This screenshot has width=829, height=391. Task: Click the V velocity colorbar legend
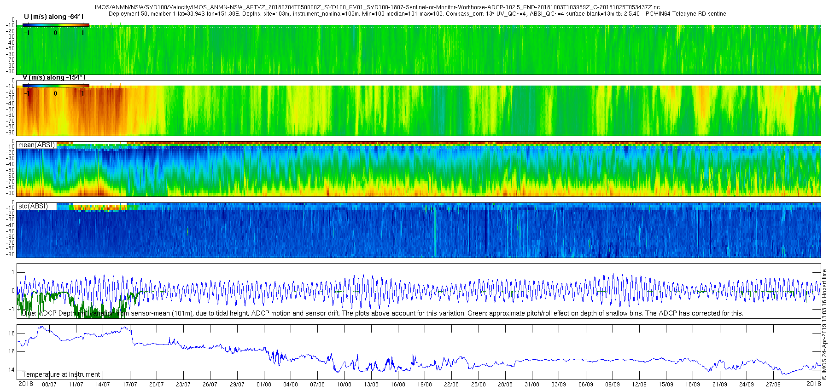[x=56, y=86]
